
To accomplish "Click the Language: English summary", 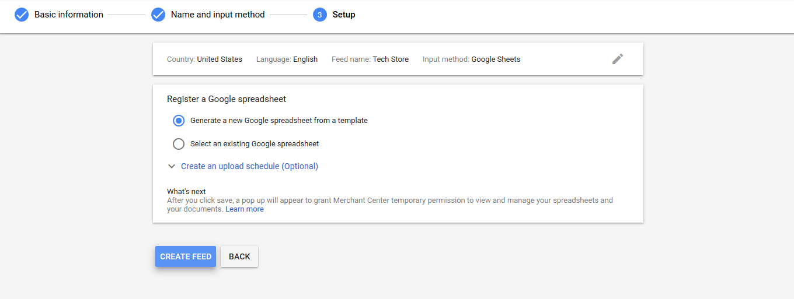I will click(x=287, y=59).
